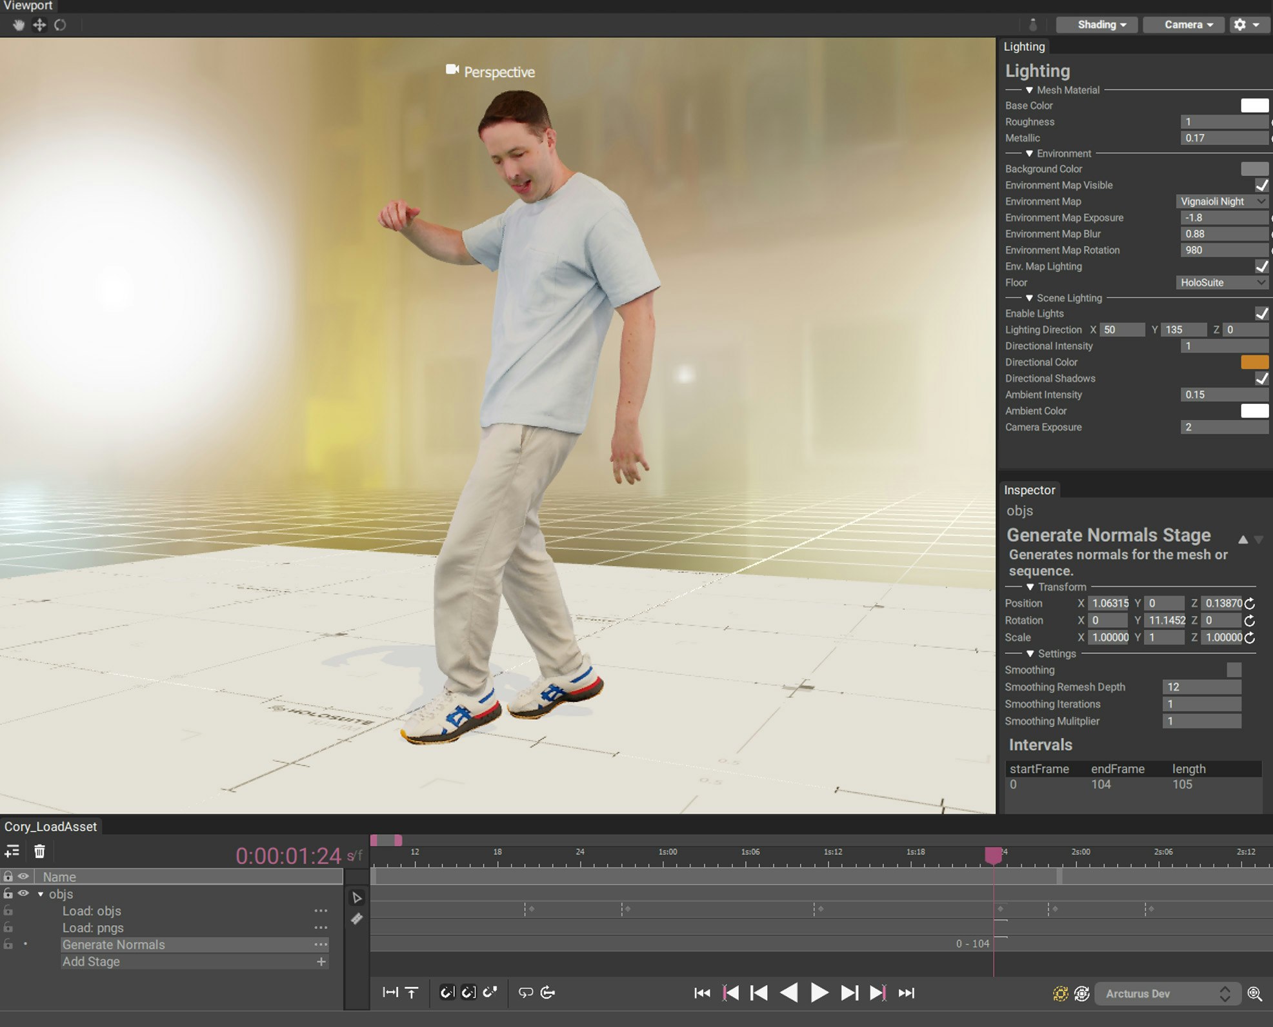
Task: Open the Background Color swatch
Action: pyautogui.click(x=1254, y=169)
